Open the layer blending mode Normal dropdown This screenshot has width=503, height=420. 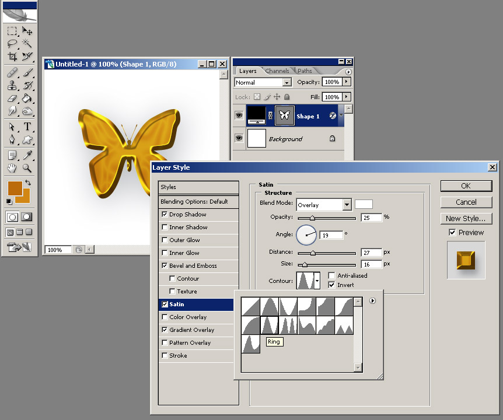click(x=287, y=82)
